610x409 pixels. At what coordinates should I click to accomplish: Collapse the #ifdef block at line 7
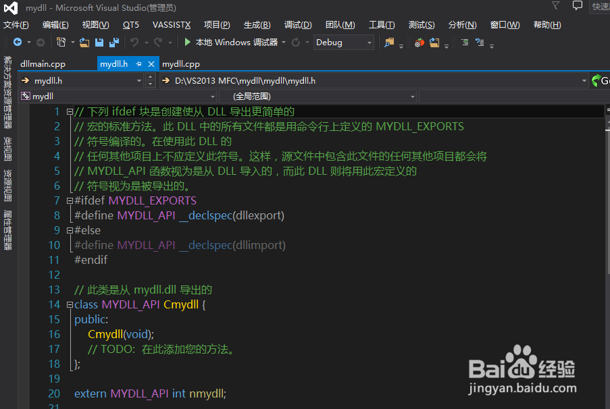point(70,201)
